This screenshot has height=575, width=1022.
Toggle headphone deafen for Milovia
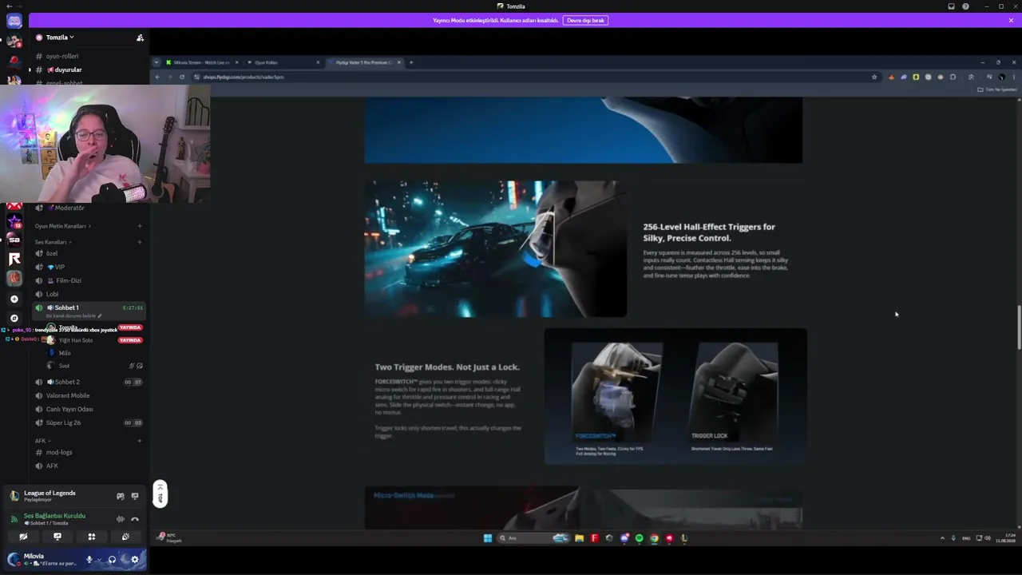point(112,560)
